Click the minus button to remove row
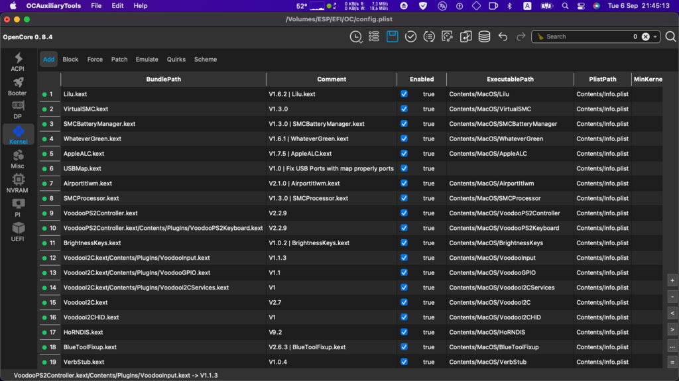The width and height of the screenshot is (679, 381). tap(672, 297)
